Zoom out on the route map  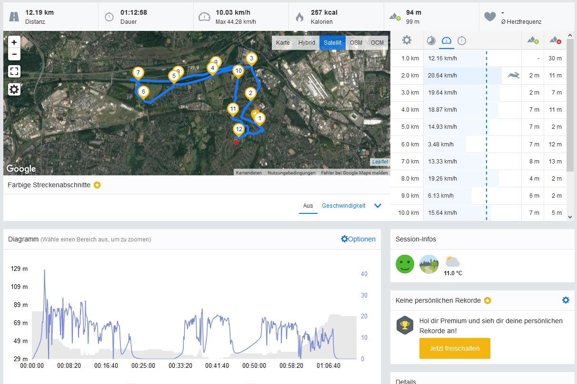tap(14, 54)
